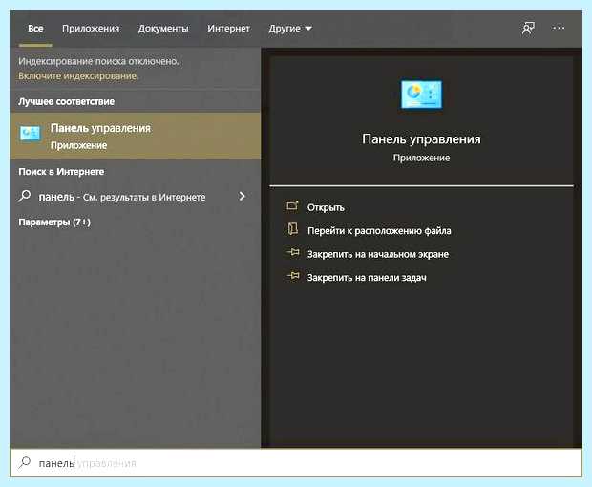Open панель - См. результаты в Интернете
592x487 pixels.
tap(122, 197)
